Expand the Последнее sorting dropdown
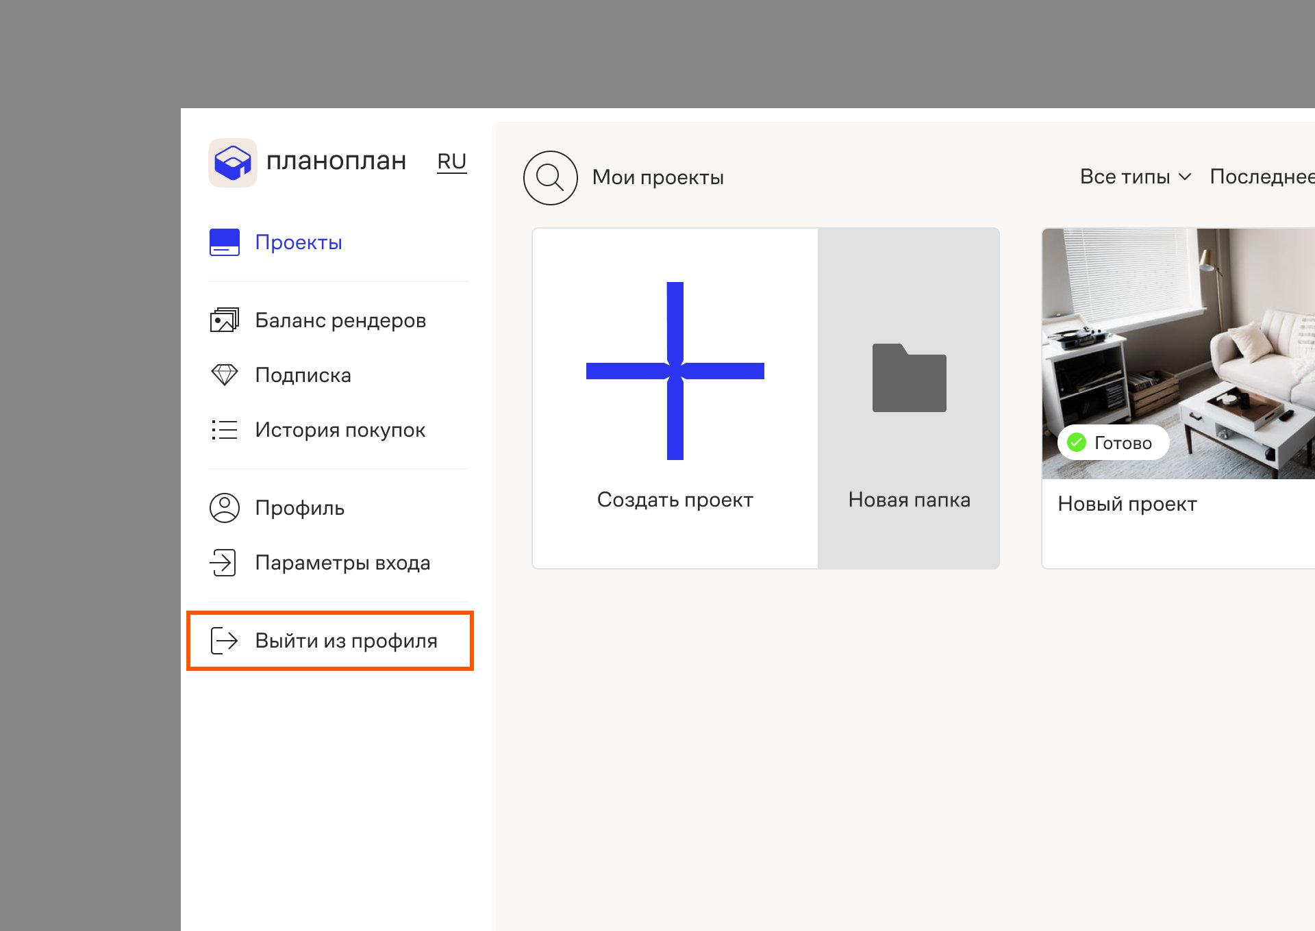The width and height of the screenshot is (1315, 931). [1262, 177]
